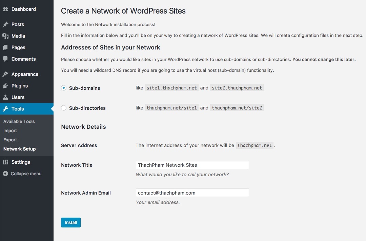Select the Sub-domains radio button
The height and width of the screenshot is (241, 366).
coord(63,88)
